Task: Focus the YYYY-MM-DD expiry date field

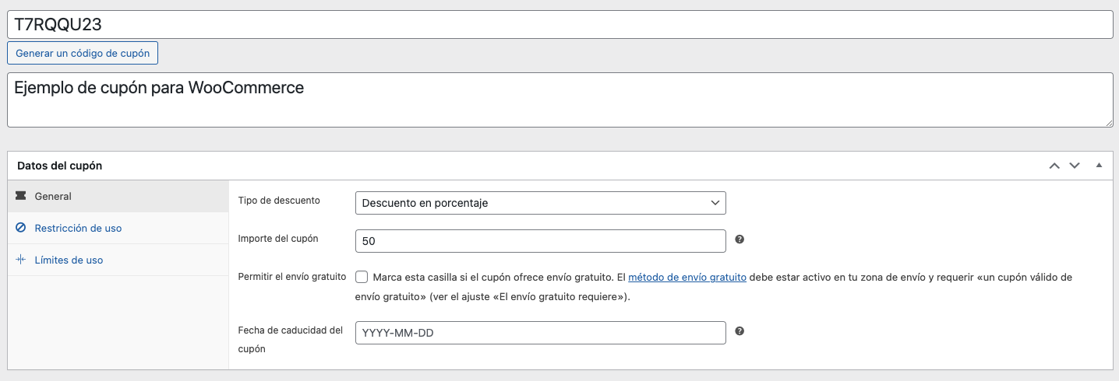Action: pyautogui.click(x=540, y=333)
